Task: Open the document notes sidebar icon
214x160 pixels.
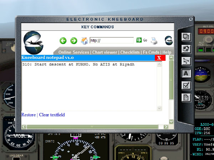Action: [x=186, y=97]
